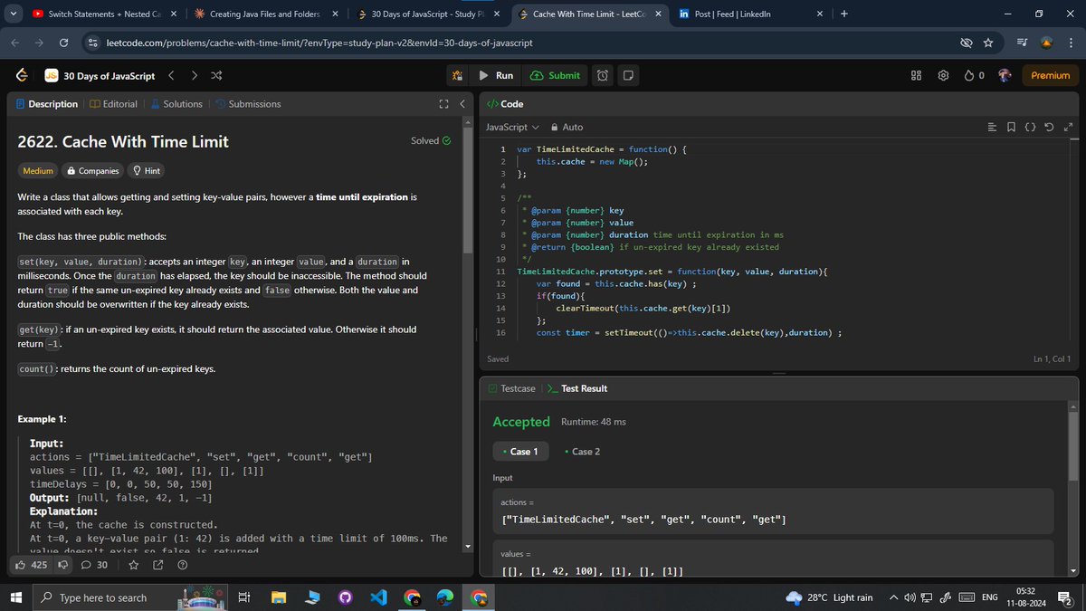Click the Medium difficulty tag
The image size is (1086, 611).
(37, 170)
